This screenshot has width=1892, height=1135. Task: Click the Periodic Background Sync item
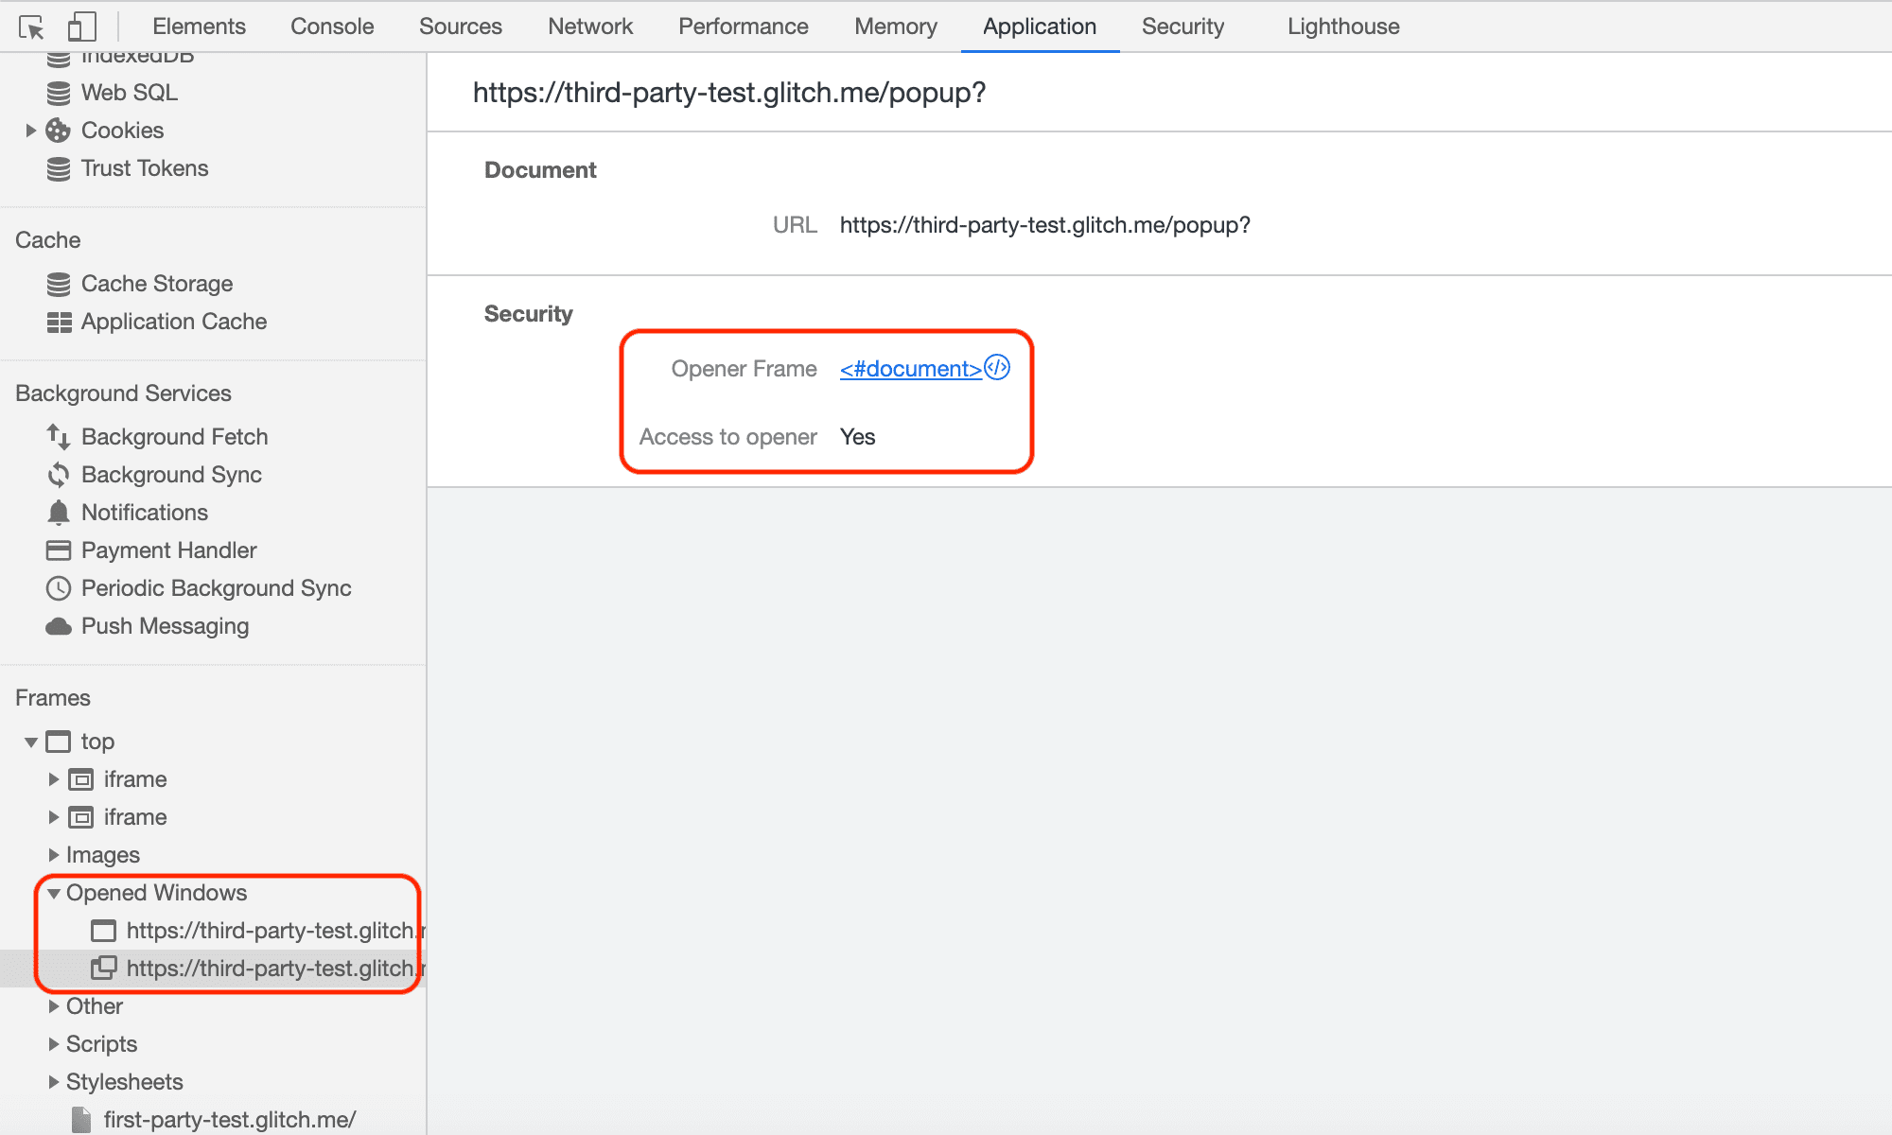tap(215, 587)
